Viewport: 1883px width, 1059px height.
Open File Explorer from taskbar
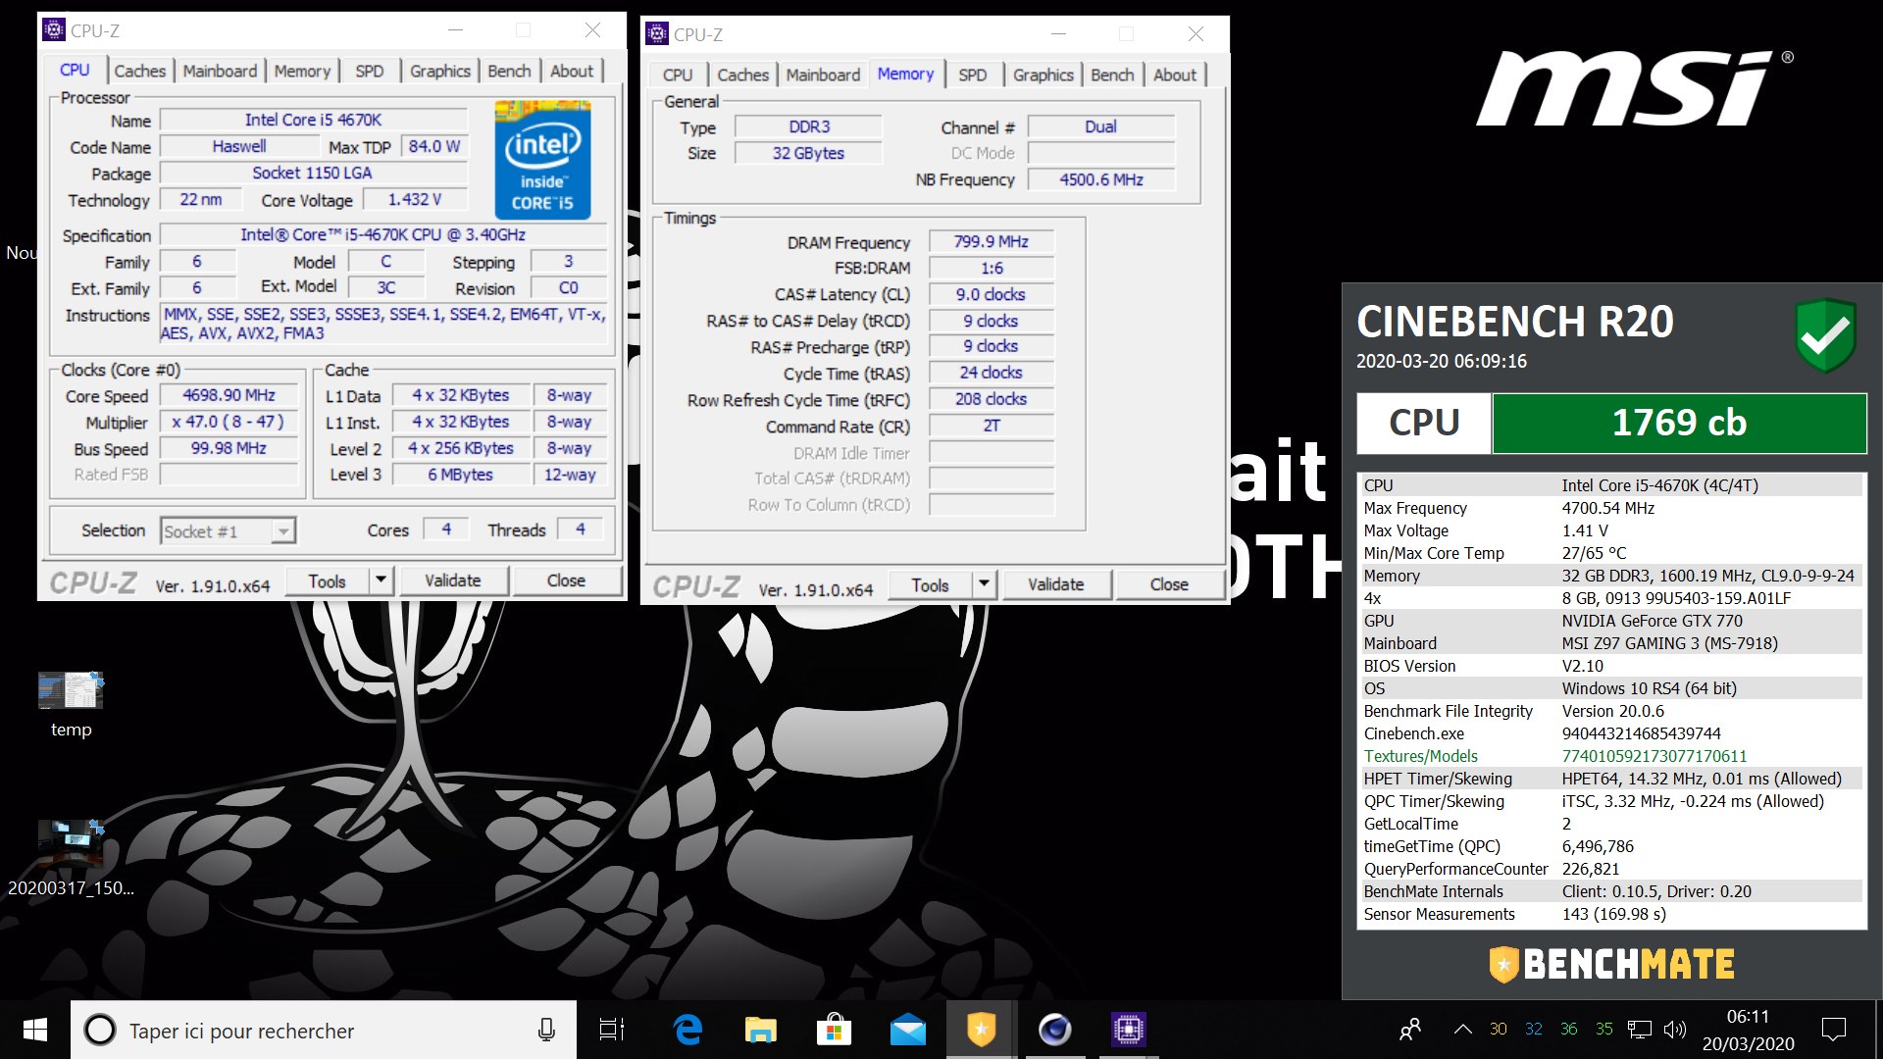click(760, 1030)
